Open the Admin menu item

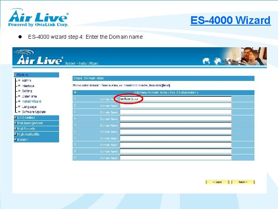tap(26, 81)
